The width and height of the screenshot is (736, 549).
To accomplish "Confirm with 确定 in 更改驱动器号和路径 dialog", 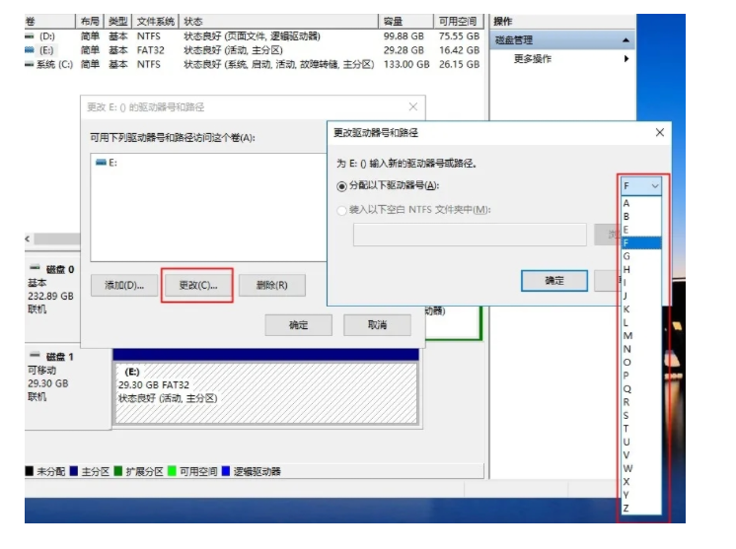I will tap(553, 281).
